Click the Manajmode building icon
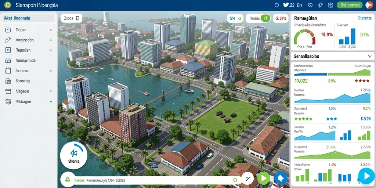The image size is (376, 188). tap(8, 61)
